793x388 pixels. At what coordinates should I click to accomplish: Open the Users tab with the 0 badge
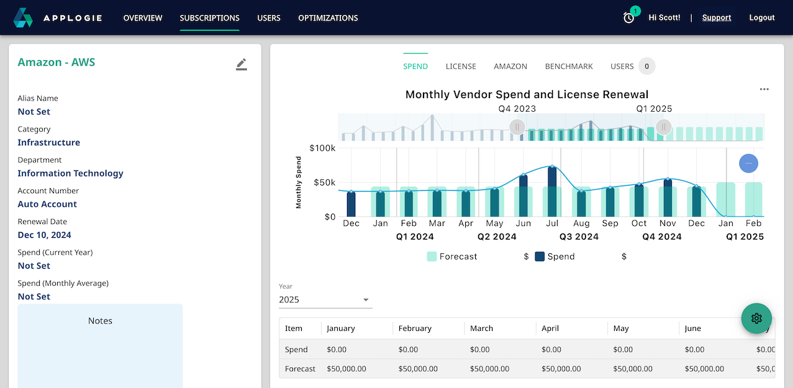[632, 66]
